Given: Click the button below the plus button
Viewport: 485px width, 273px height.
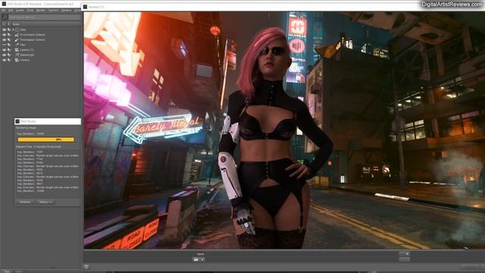Looking at the screenshot, I should pos(404,259).
